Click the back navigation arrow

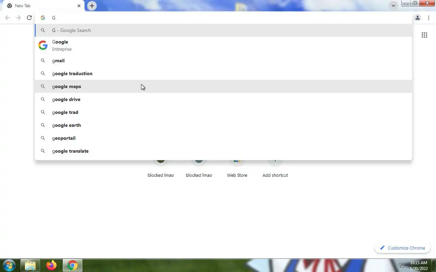click(x=7, y=18)
